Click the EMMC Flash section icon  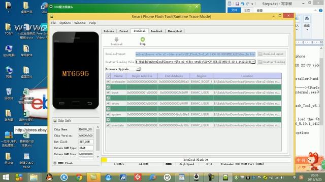[55, 163]
